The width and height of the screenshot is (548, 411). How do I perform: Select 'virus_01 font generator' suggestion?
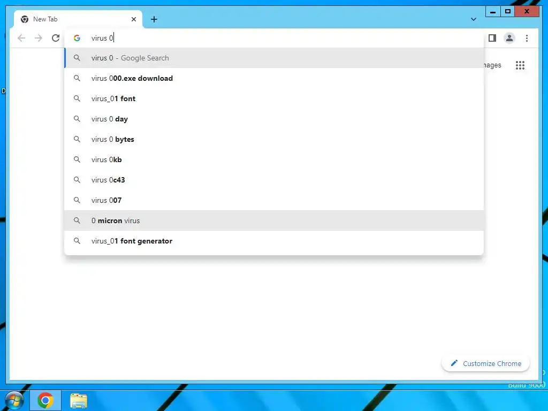point(274,241)
